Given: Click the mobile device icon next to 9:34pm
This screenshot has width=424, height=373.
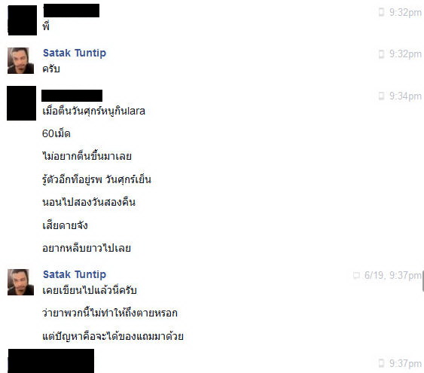Looking at the screenshot, I should pos(381,96).
